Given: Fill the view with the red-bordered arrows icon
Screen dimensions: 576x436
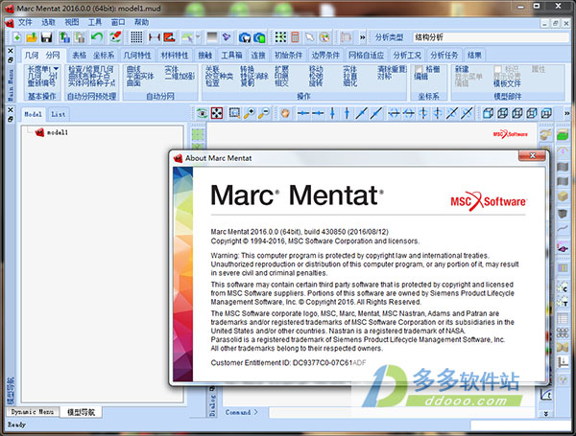Looking at the screenshot, I should coord(217,113).
